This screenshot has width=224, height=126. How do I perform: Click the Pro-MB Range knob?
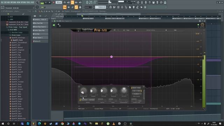tap(93, 91)
